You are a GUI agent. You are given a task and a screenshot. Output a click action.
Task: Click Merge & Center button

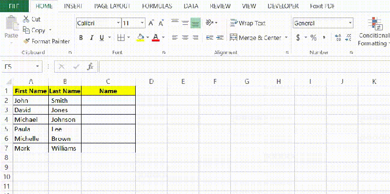255,38
